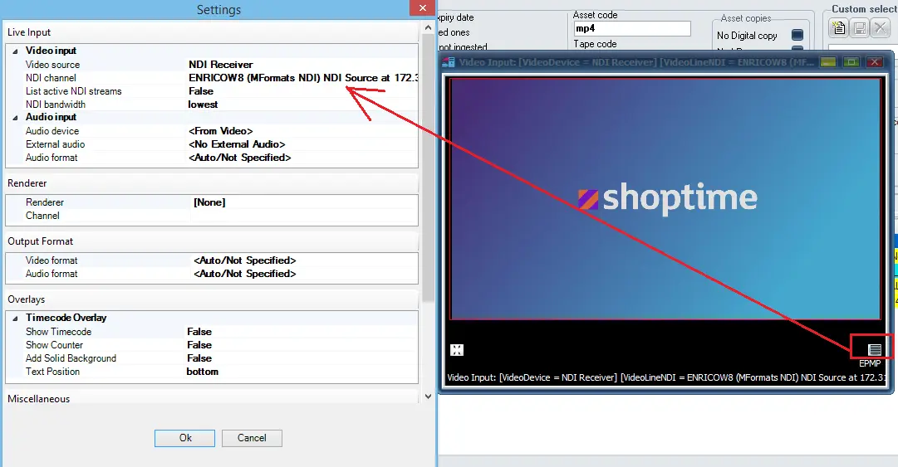Open the EPMP settings menu icon
Viewport: 898px width, 467px height.
point(874,349)
